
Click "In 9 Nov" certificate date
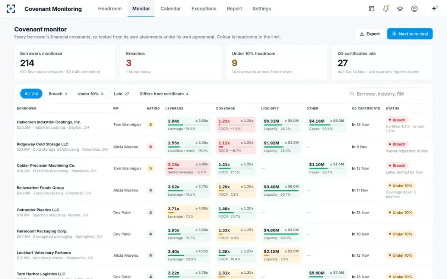click(359, 147)
